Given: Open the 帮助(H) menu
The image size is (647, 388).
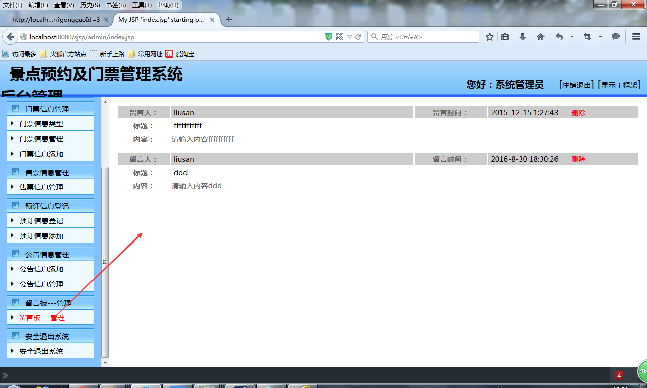Looking at the screenshot, I should (x=168, y=5).
